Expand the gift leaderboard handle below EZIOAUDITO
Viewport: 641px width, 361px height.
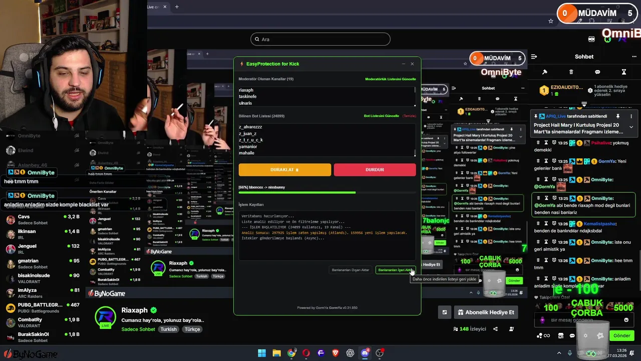(x=584, y=104)
